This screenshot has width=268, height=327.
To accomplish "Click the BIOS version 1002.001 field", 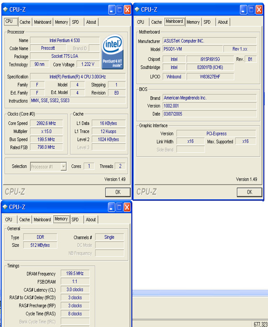I will (x=209, y=106).
